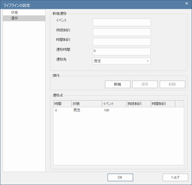Open the 遷移先 dropdown showing 既定
The height and width of the screenshot is (185, 192).
122,61
